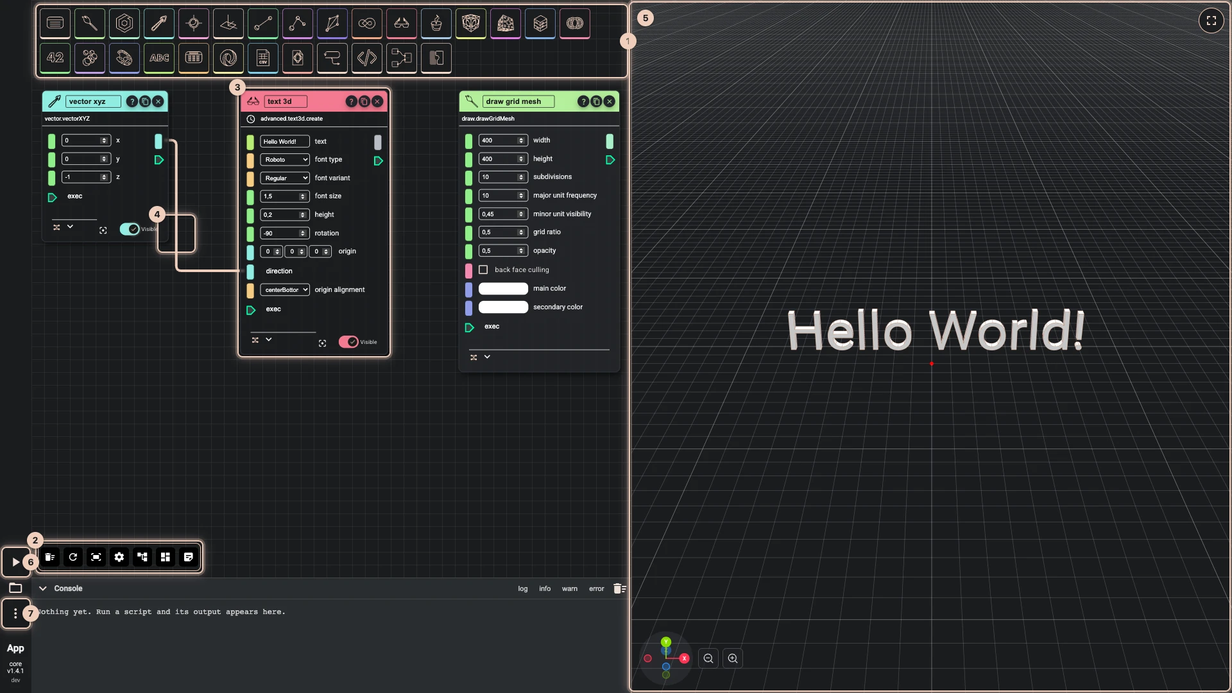The width and height of the screenshot is (1232, 693).
Task: Open the dashboard layout toolbar icon
Action: point(166,557)
